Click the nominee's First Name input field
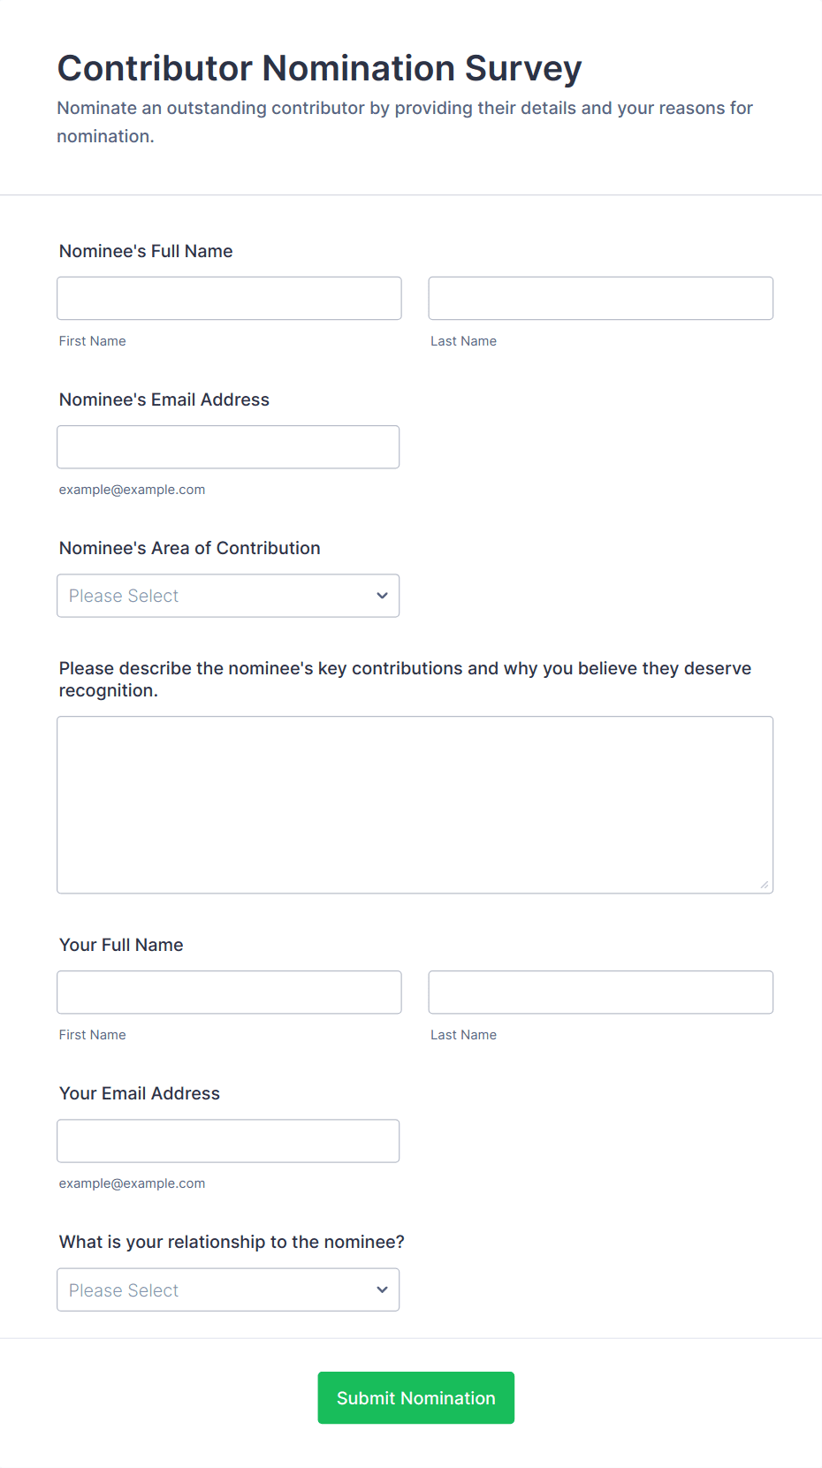Image resolution: width=822 pixels, height=1468 pixels. [x=229, y=299]
